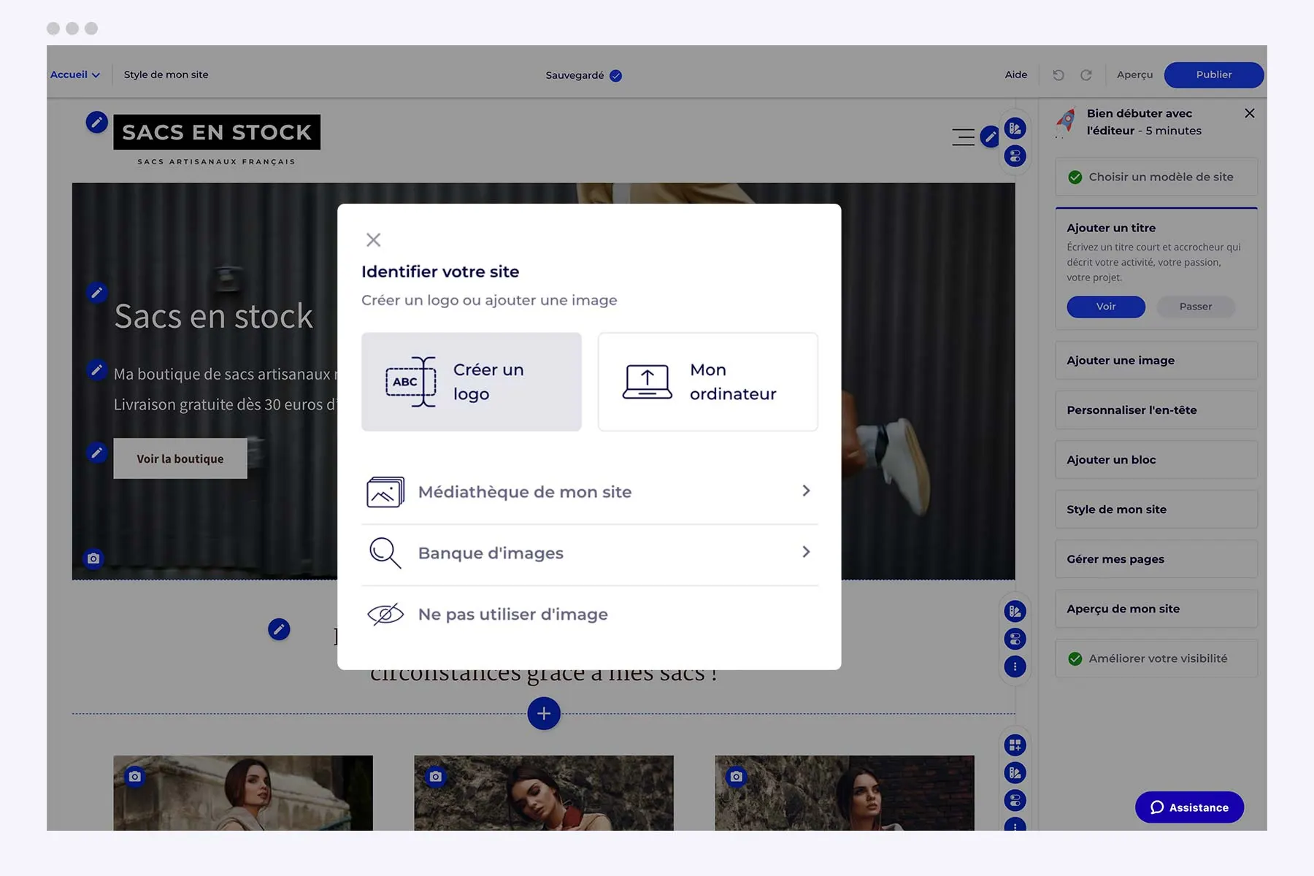Viewport: 1314px width, 876px height.
Task: Open the Aide menu
Action: (1015, 74)
